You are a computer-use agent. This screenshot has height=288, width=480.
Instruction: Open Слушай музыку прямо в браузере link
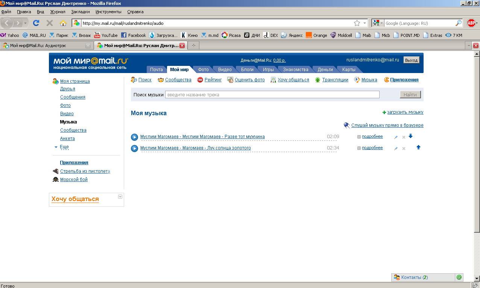pos(387,125)
